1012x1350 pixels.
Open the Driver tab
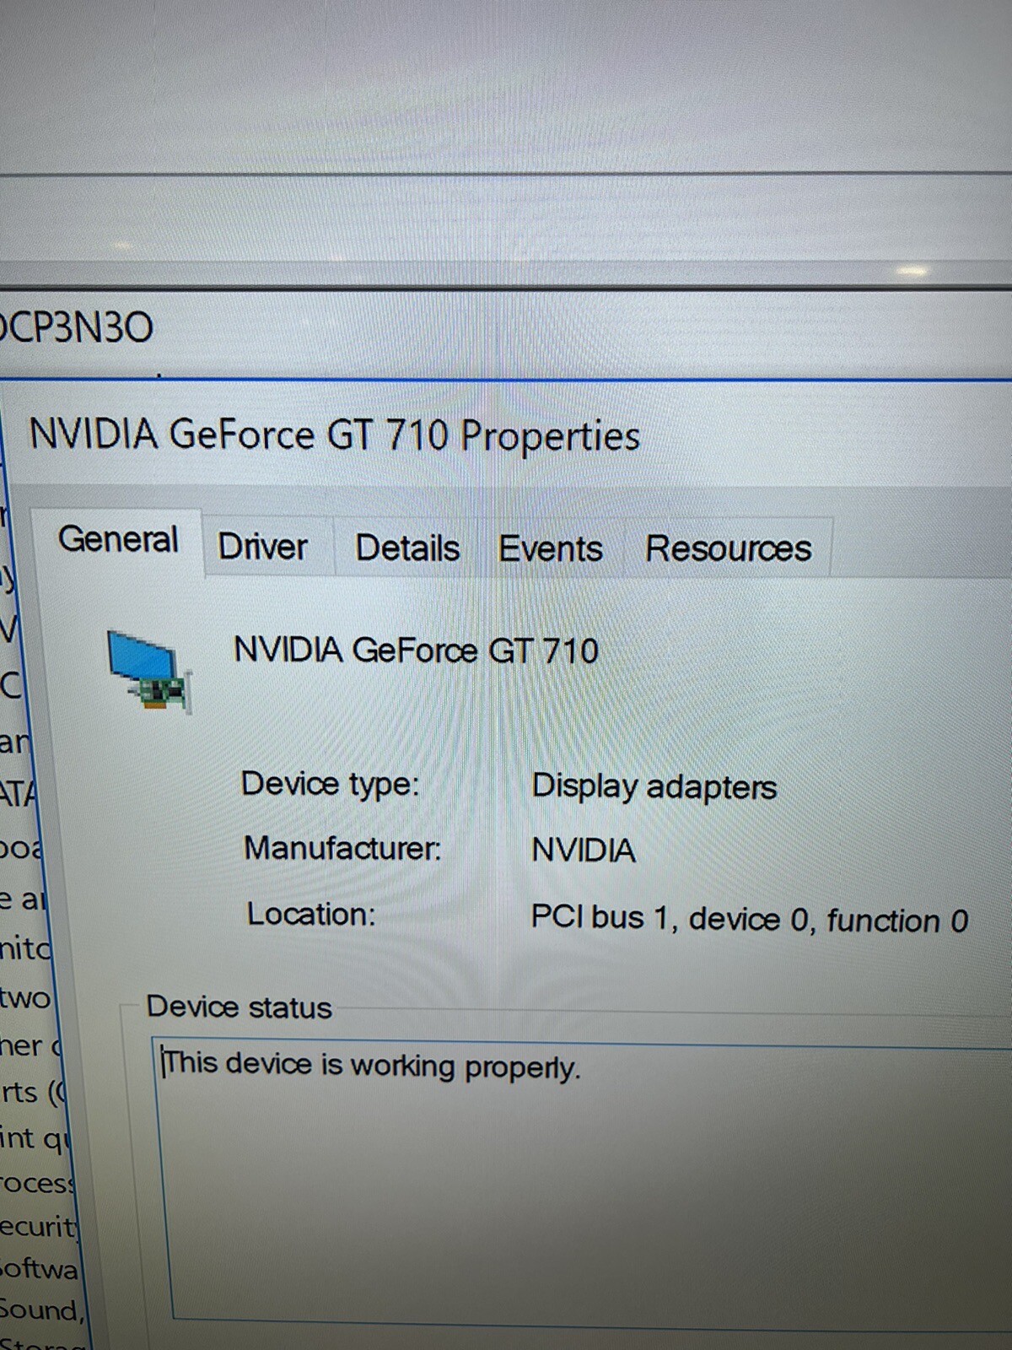click(x=262, y=547)
